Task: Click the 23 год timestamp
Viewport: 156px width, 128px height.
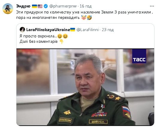Action: 108,30
